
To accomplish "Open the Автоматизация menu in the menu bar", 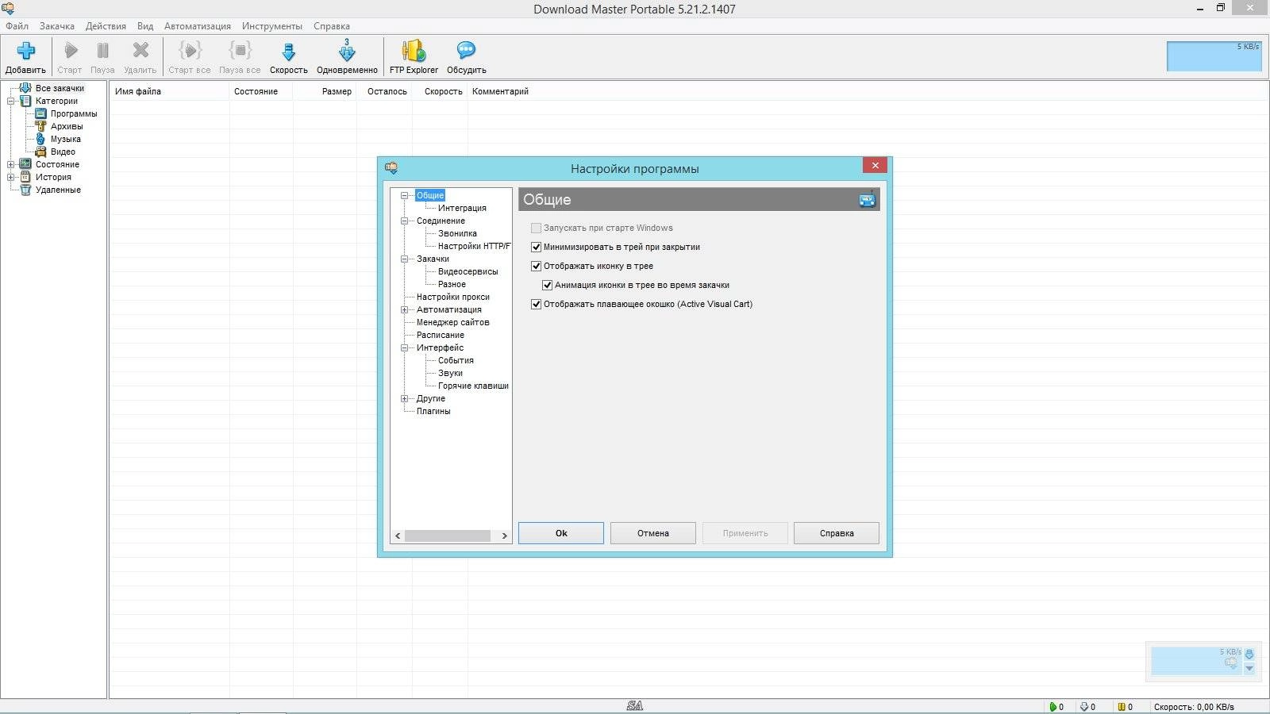I will tap(198, 26).
